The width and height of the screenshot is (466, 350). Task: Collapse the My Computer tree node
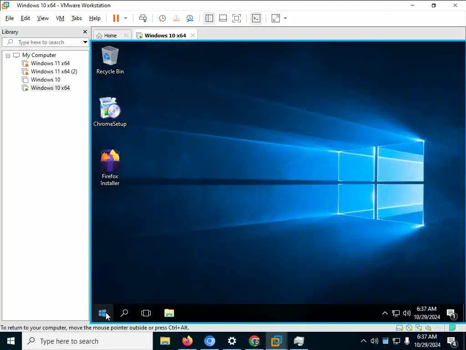point(8,55)
